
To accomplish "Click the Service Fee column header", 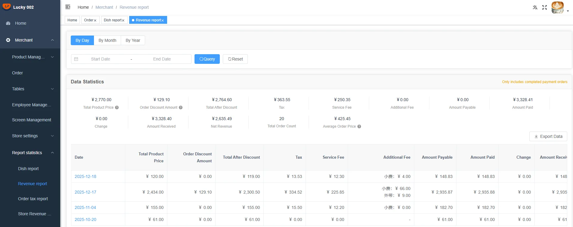I will [327, 157].
